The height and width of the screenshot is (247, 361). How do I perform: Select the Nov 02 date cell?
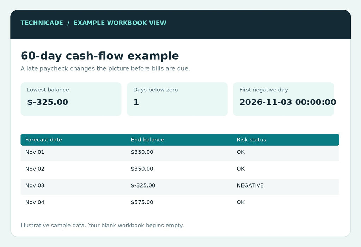coord(35,169)
